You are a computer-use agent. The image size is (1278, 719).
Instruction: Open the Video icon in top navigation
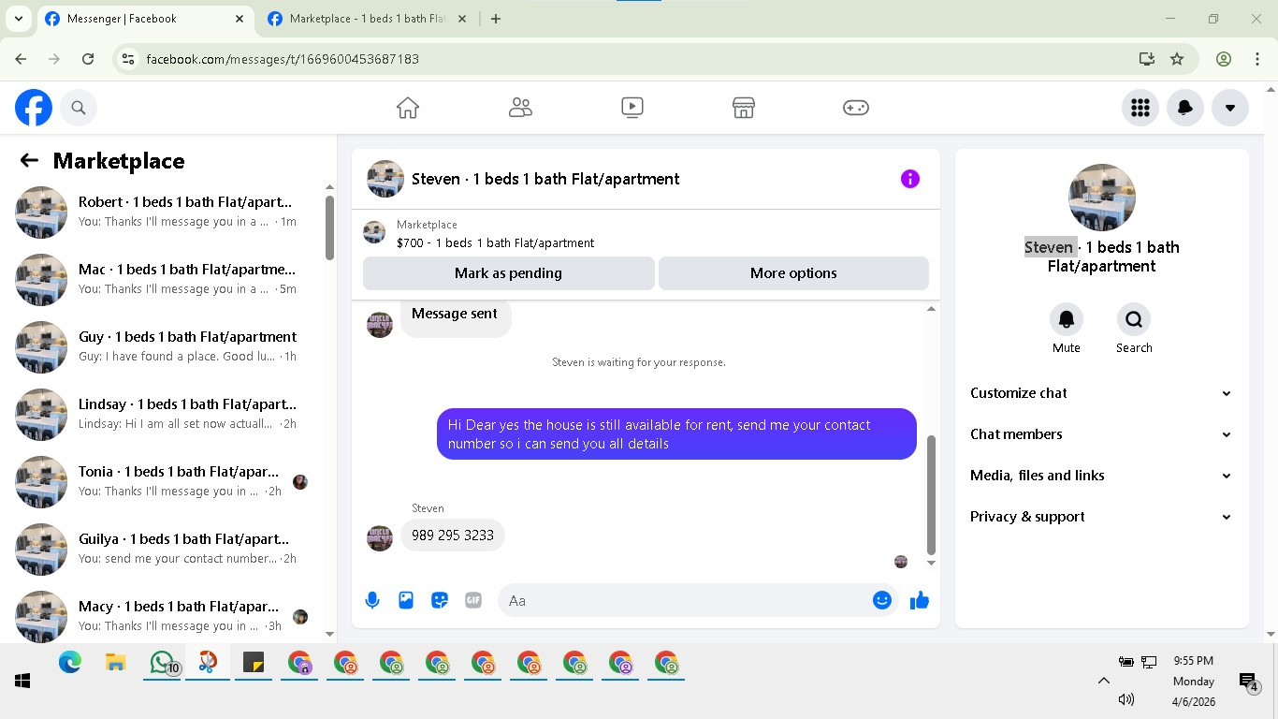pos(632,108)
